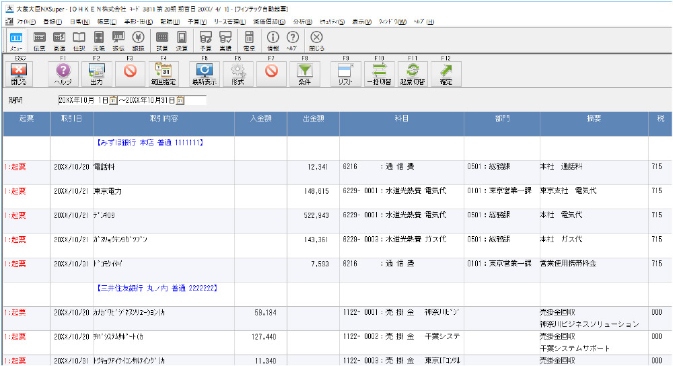Open the 登録(T) menu
Viewport: 673px width, 366px height.
click(x=52, y=22)
